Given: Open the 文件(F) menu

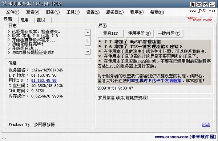Looking at the screenshot, I should (13, 12).
